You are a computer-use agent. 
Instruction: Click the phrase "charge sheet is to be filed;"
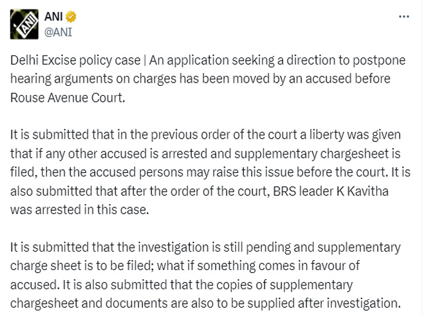pyautogui.click(x=82, y=266)
